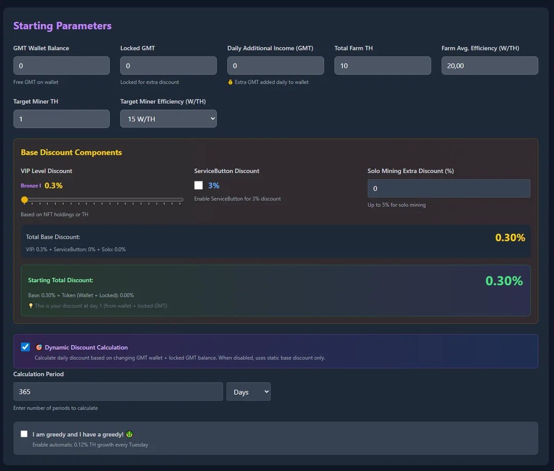Click the money-mouth emoji after the greedy text
The image size is (554, 471).
(x=129, y=434)
